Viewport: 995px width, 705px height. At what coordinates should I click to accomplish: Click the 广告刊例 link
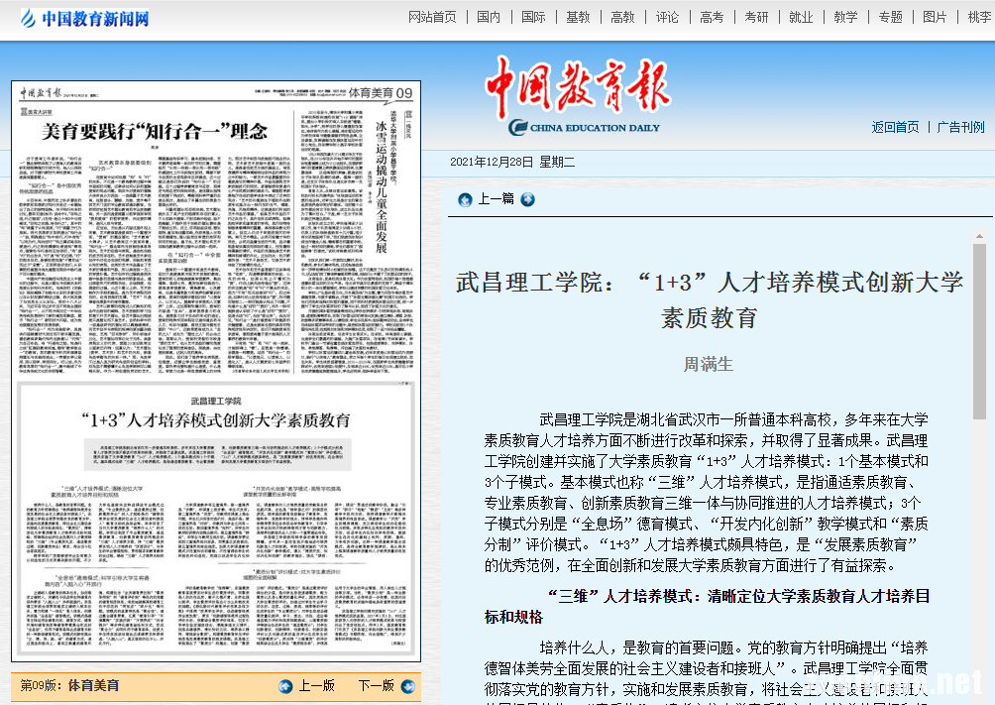point(960,127)
